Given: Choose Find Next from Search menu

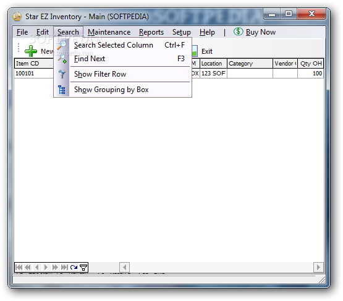Looking at the screenshot, I should pos(123,59).
